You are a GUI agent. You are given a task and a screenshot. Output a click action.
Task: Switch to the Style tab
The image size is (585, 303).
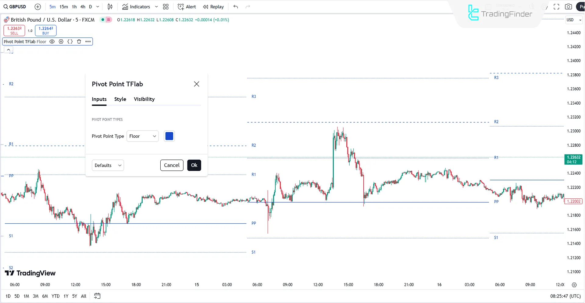(120, 99)
